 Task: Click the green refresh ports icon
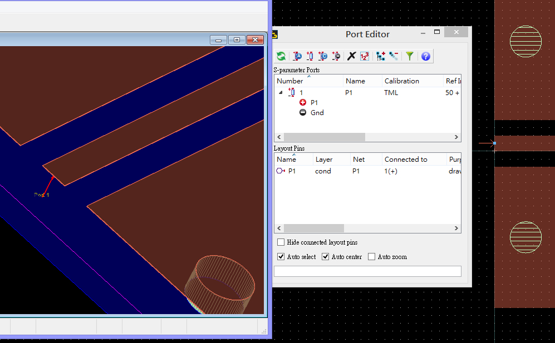point(281,56)
